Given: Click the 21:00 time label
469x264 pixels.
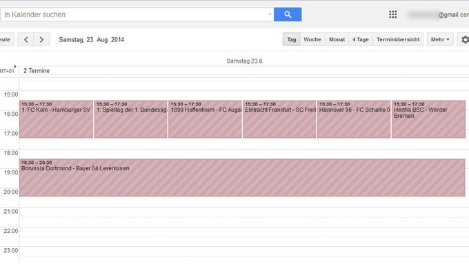Looking at the screenshot, I should (x=11, y=212).
